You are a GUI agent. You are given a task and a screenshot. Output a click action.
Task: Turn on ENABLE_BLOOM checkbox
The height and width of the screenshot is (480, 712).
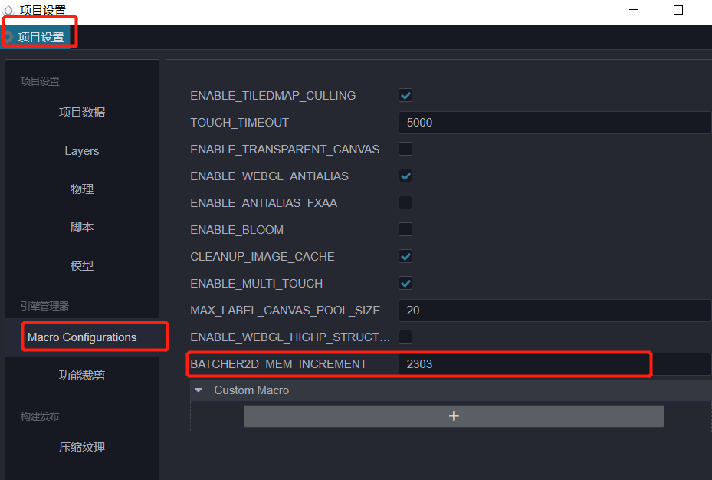405,229
